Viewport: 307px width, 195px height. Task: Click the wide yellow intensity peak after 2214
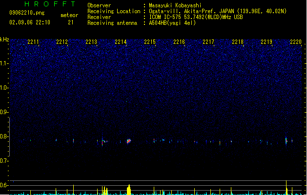tap(129, 190)
